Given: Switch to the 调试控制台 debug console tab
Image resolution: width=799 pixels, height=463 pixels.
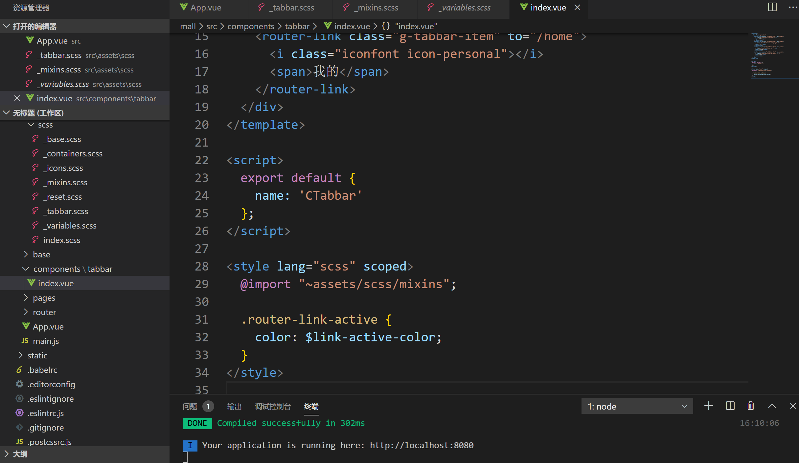Looking at the screenshot, I should (x=273, y=406).
